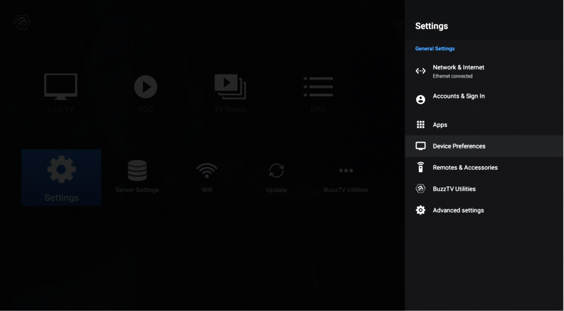564x311 pixels.
Task: Open the Live TV icon
Action: pyautogui.click(x=61, y=87)
